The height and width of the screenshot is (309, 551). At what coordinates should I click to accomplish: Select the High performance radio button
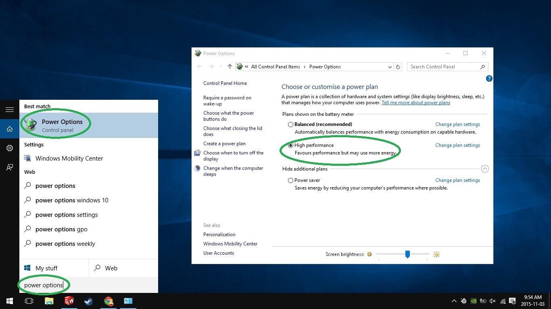click(290, 146)
